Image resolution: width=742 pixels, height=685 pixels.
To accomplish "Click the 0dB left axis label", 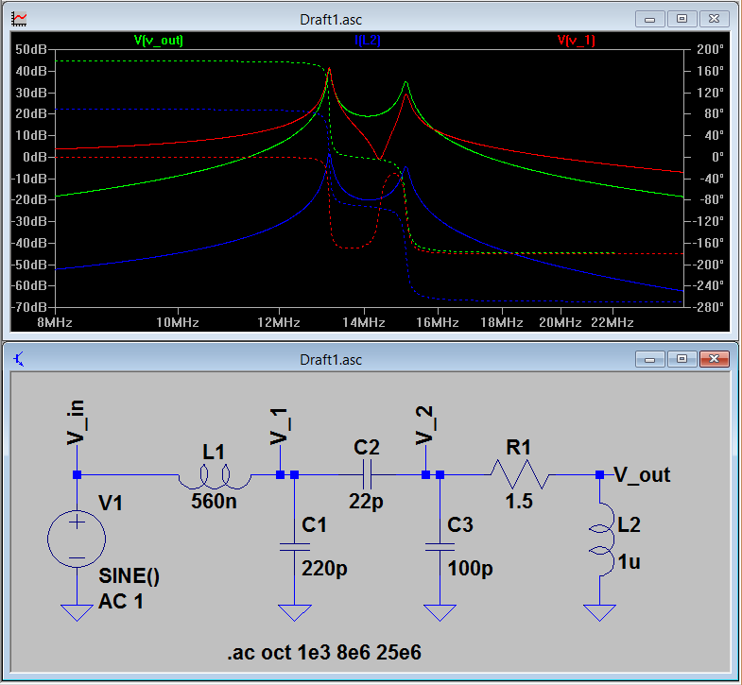I will click(x=35, y=157).
